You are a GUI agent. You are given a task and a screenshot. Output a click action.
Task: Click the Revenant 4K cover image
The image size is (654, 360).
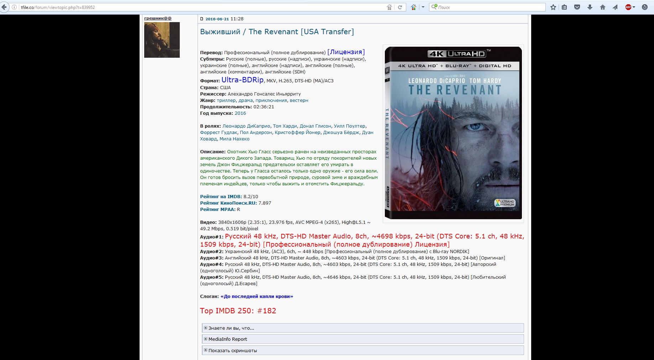point(453,133)
